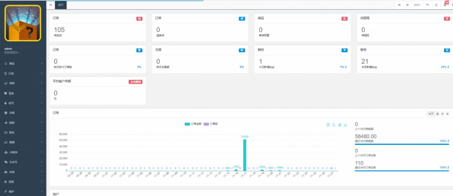Click the wrench icon beside 维护
The image size is (453, 196).
pos(5,192)
